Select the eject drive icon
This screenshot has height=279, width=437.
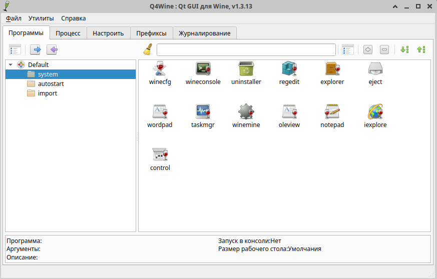click(375, 69)
